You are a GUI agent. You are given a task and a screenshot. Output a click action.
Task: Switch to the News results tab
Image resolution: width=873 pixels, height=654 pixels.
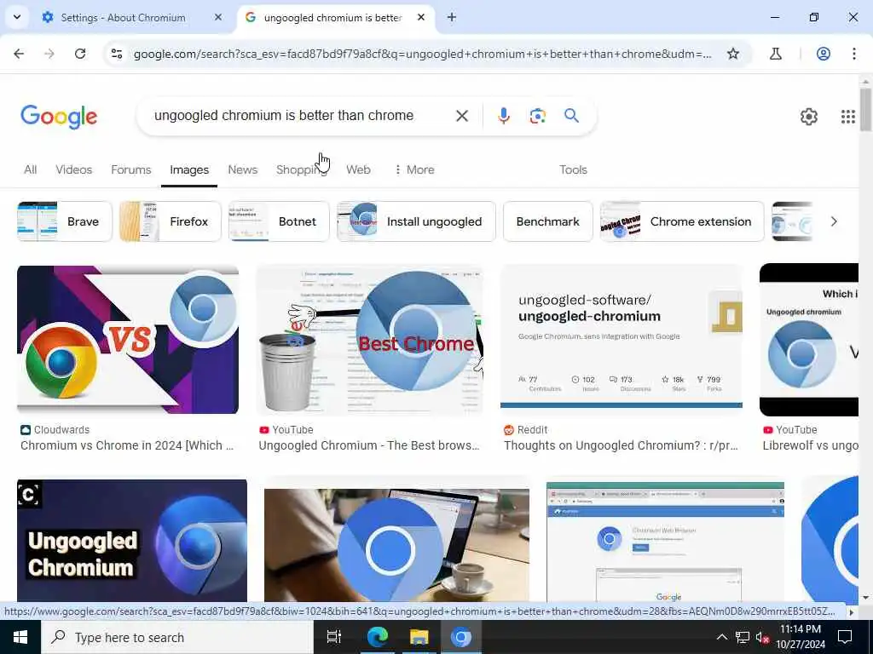[x=243, y=169]
